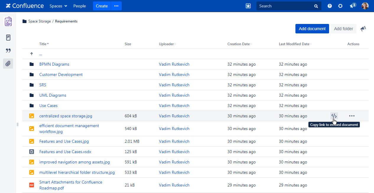Viewport: 374px width, 193px height.
Task: Click the Add document button
Action: [x=312, y=29]
